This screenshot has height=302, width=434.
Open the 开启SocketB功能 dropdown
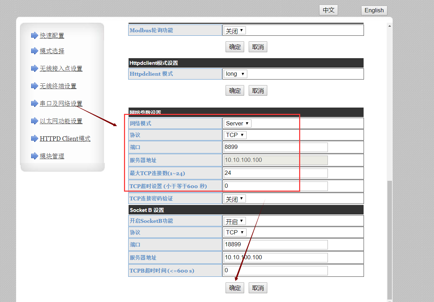pos(235,221)
